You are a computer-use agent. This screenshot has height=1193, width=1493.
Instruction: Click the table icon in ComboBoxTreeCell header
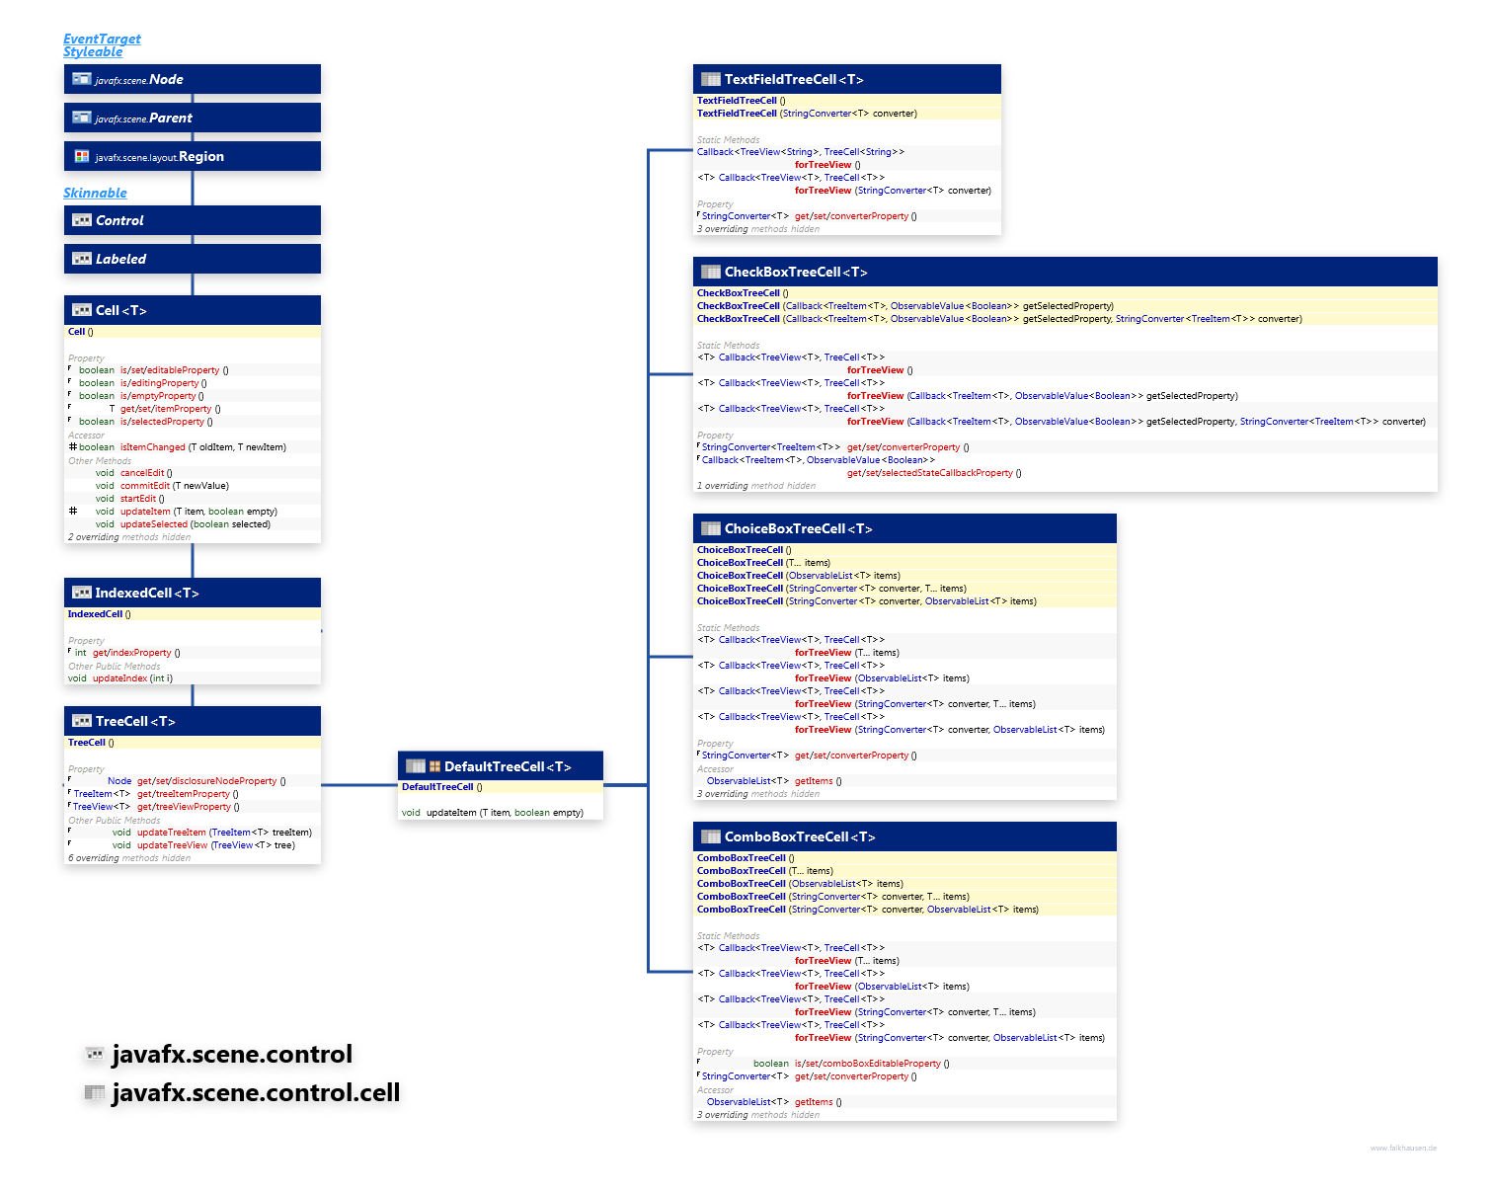pos(710,836)
